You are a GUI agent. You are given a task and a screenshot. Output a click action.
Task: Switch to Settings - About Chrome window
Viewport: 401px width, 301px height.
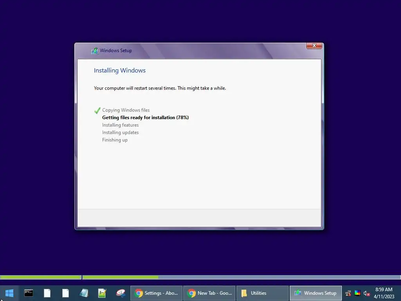[157, 293]
